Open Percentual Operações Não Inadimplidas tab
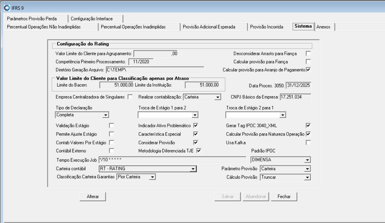The image size is (385, 223). pyautogui.click(x=51, y=27)
